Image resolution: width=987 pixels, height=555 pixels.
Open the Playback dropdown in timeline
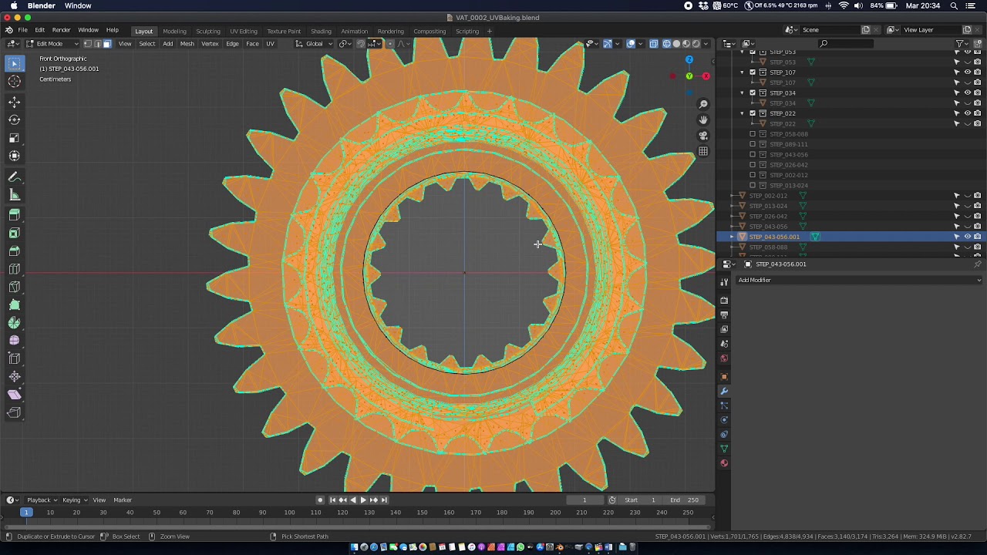(42, 499)
